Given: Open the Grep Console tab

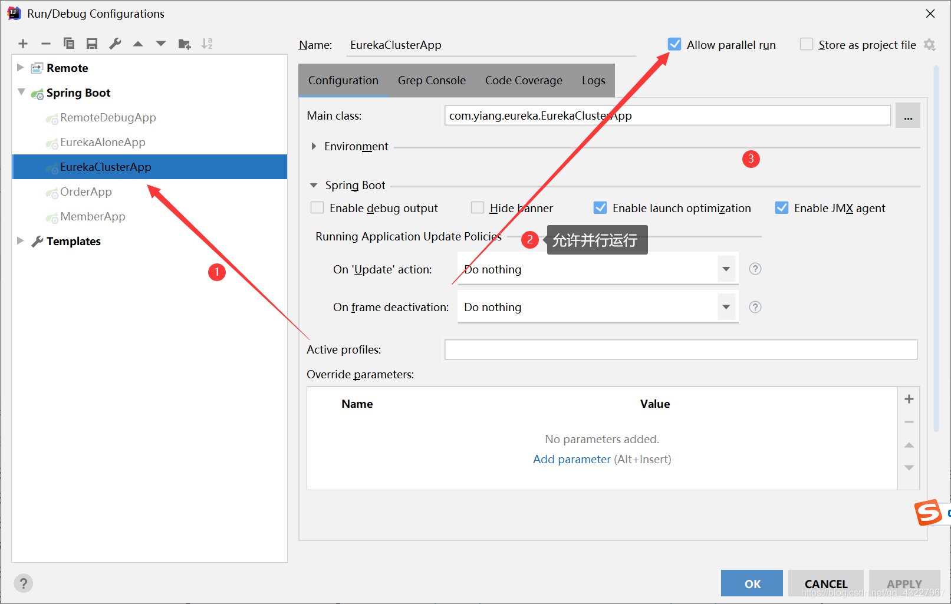Looking at the screenshot, I should pyautogui.click(x=432, y=80).
